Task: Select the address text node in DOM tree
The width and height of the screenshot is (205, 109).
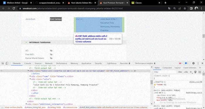Action: coord(66,85)
